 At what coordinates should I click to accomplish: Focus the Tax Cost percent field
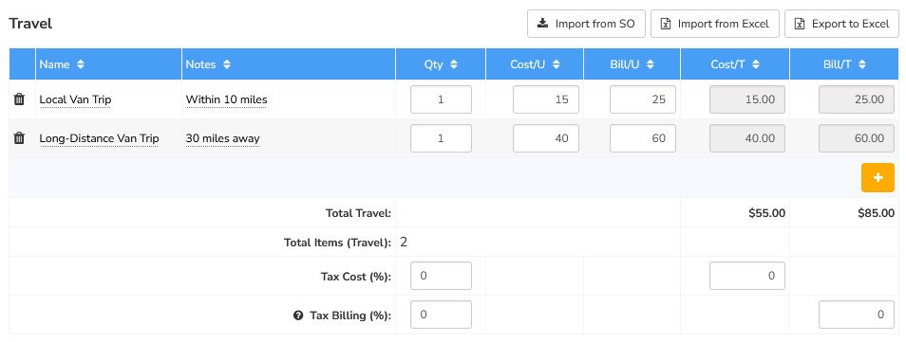441,275
